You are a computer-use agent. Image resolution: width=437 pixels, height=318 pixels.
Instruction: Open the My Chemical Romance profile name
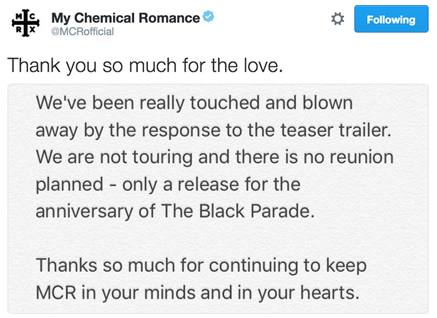125,17
